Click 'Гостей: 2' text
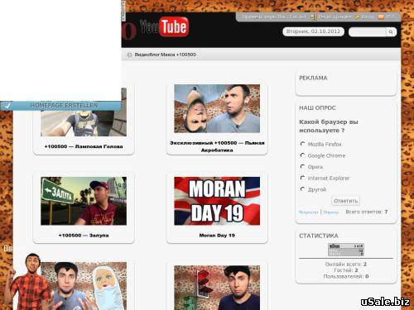This screenshot has width=414, height=310. pyautogui.click(x=346, y=270)
